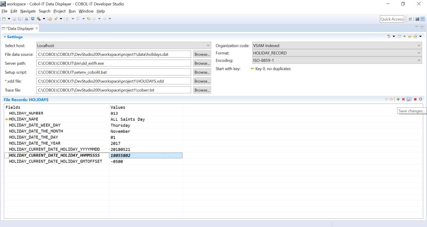The height and width of the screenshot is (227, 427).
Task: Open the Navigate menu
Action: [28, 11]
